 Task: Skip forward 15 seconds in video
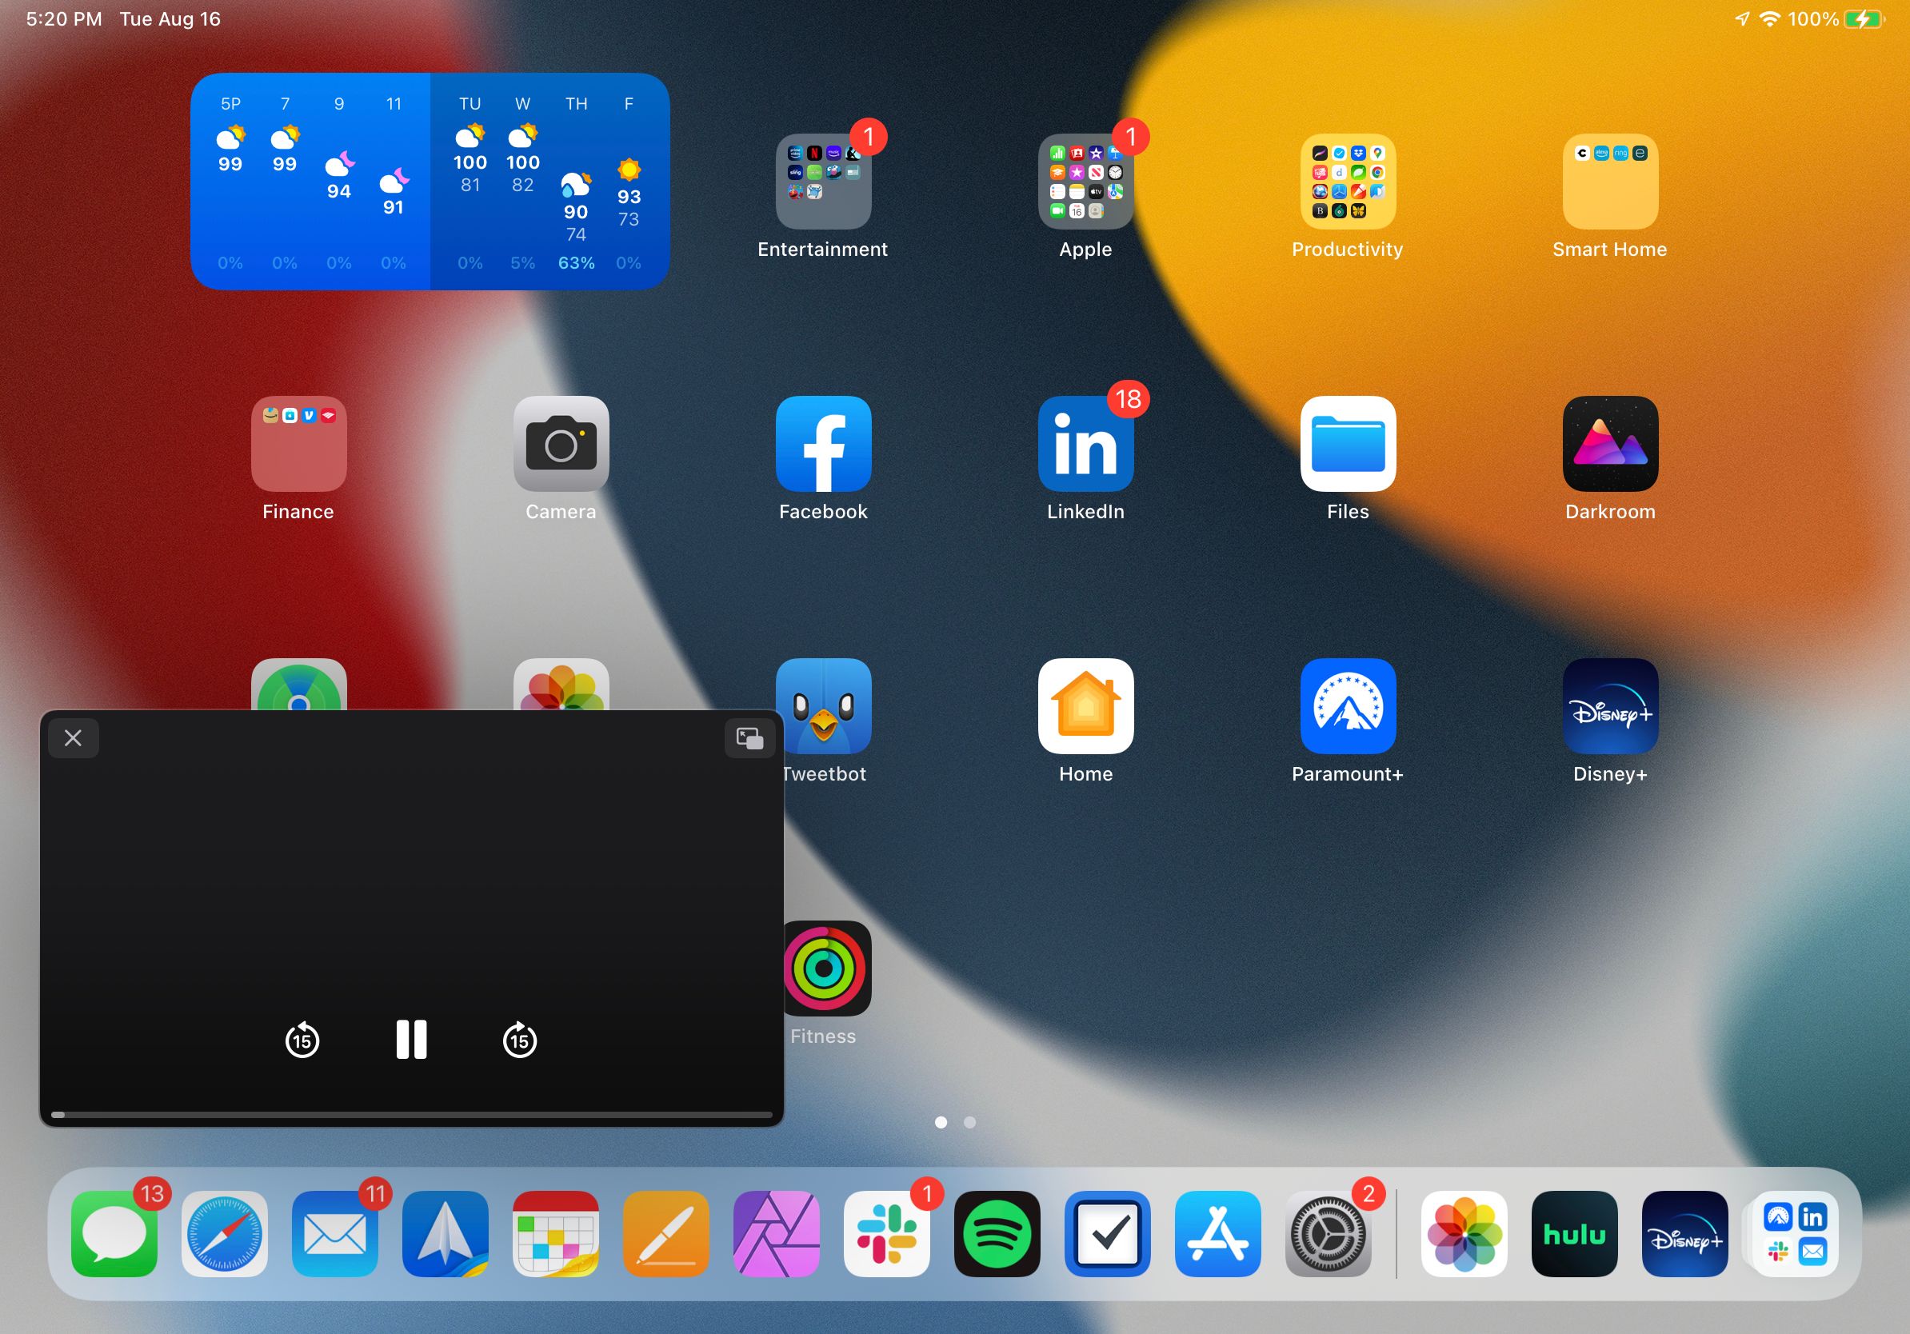520,1040
